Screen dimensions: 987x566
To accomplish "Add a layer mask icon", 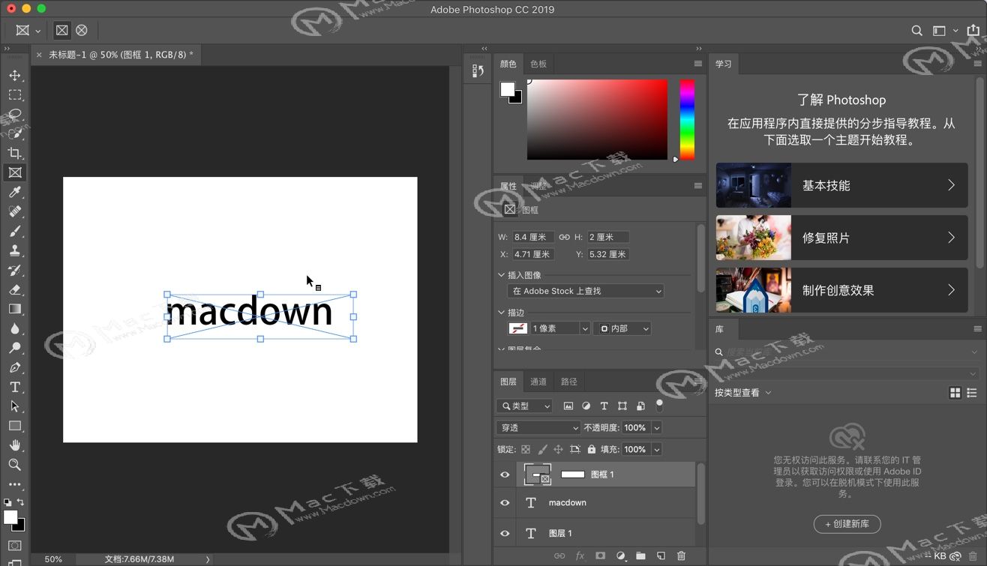I will (x=600, y=556).
